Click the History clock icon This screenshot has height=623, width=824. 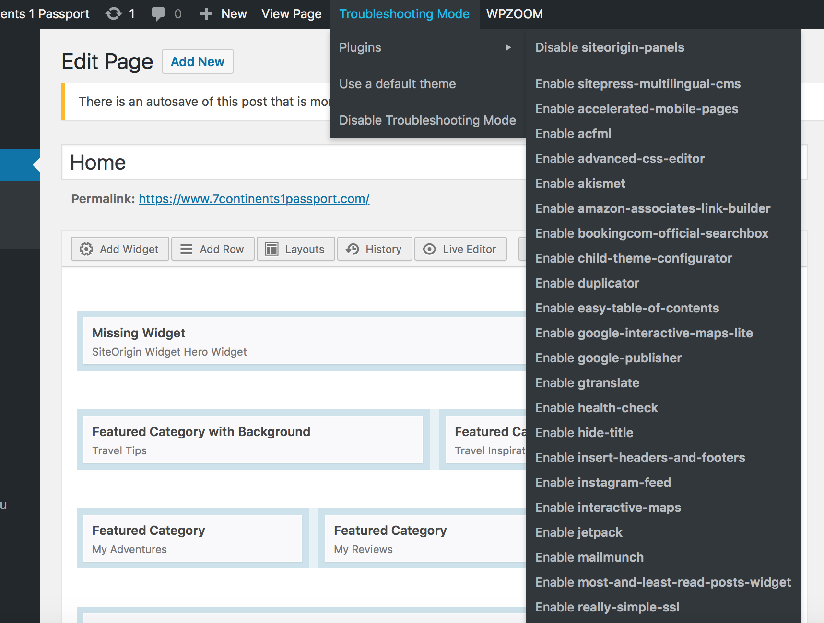353,249
